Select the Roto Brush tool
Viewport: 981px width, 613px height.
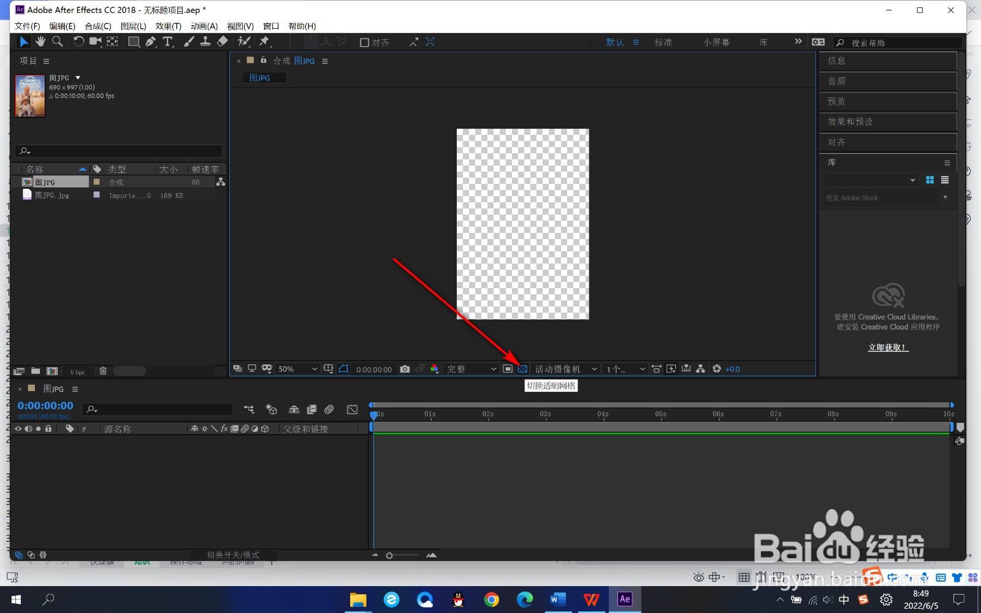[244, 42]
